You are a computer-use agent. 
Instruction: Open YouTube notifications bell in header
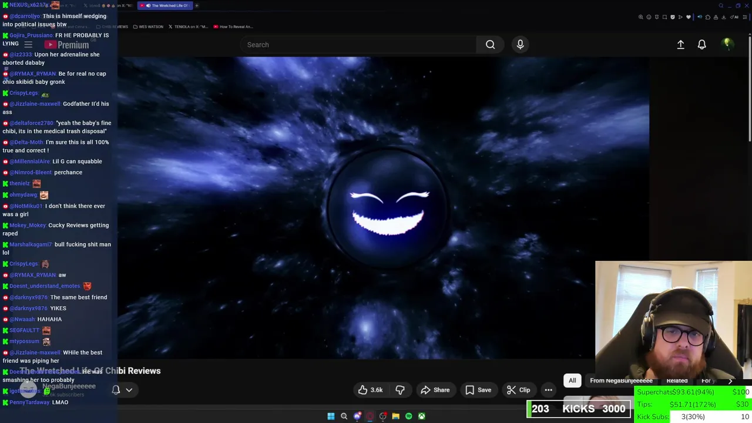(701, 45)
